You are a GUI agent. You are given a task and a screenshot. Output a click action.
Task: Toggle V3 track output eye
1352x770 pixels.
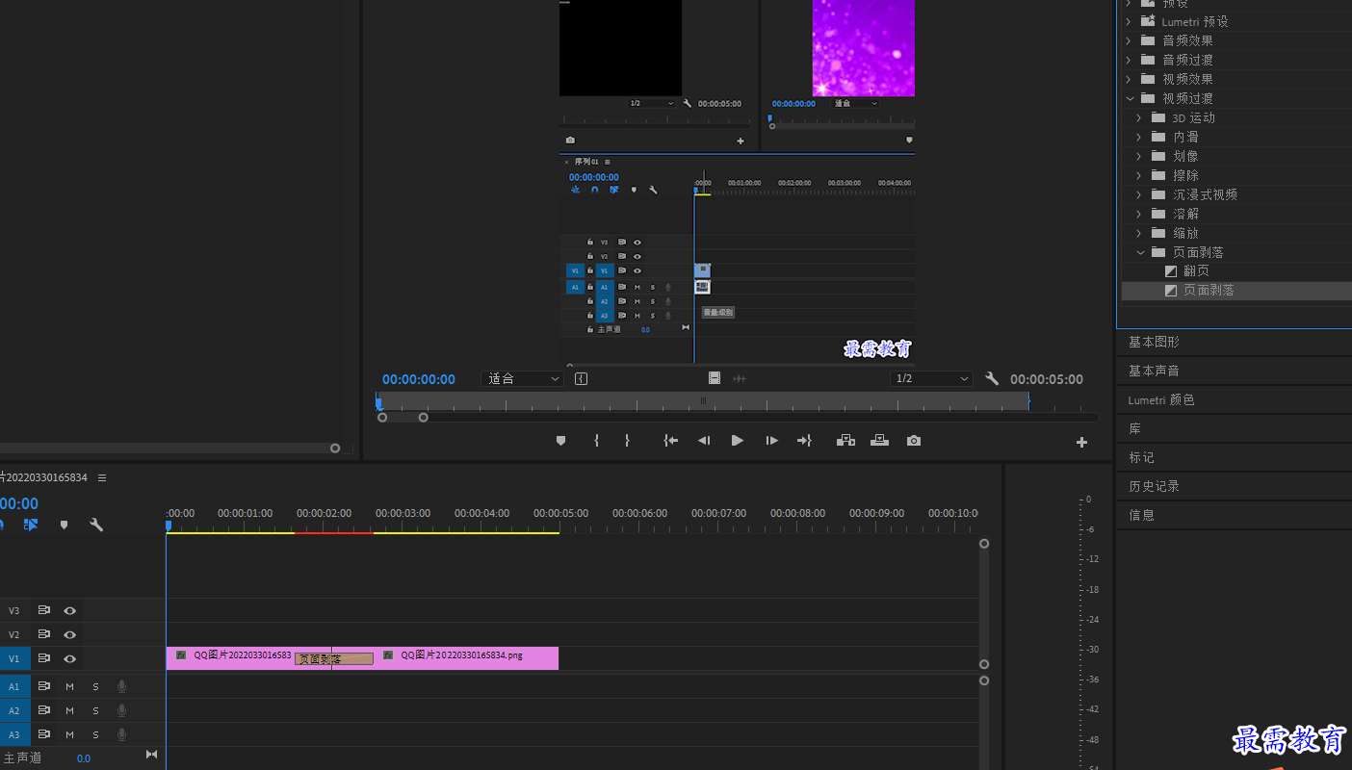click(x=69, y=610)
